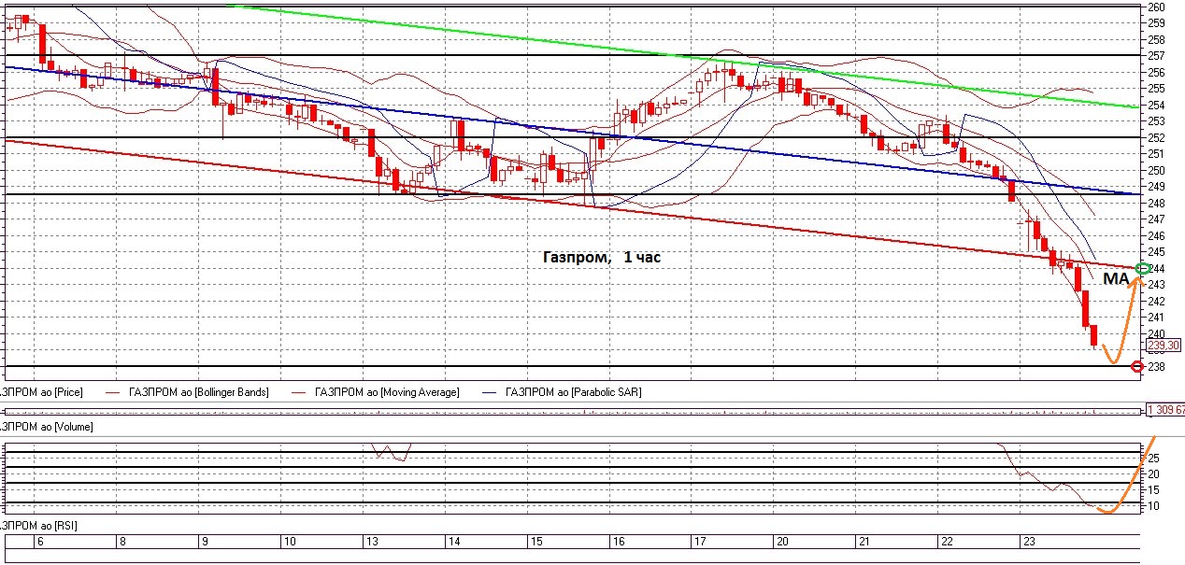Viewport: 1185px width, 565px height.
Task: Click the 252 mark on the price axis
Action: pyautogui.click(x=1156, y=137)
